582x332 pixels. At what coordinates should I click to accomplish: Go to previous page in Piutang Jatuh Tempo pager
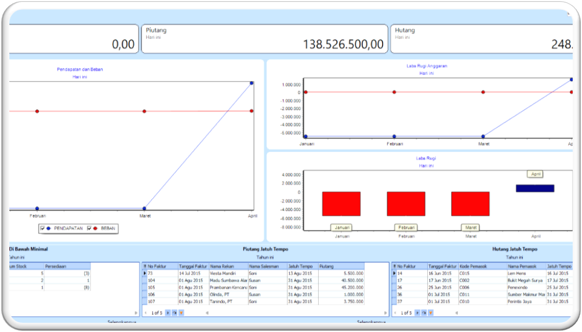(145, 313)
